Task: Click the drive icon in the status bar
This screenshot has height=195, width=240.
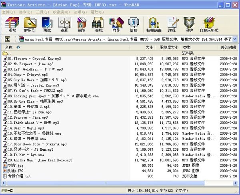Action: [x=4, y=191]
